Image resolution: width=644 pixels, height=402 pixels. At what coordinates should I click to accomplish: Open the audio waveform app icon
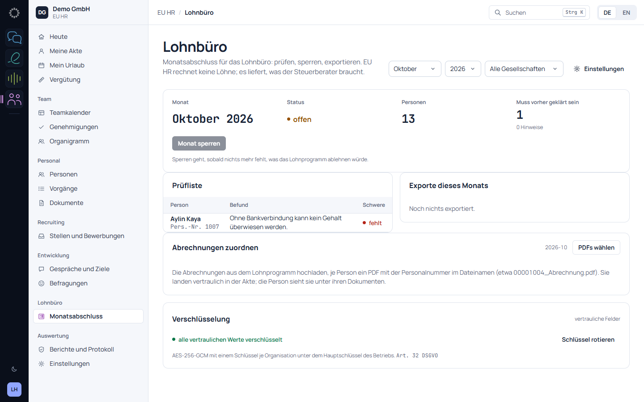14,79
